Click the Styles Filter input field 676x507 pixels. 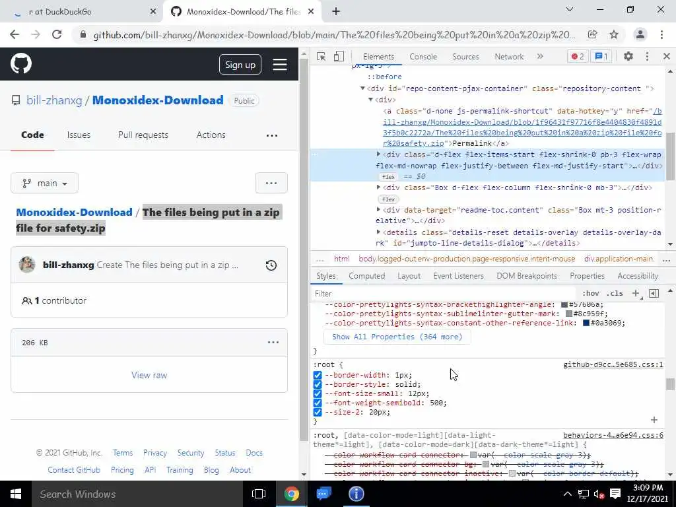(444, 294)
